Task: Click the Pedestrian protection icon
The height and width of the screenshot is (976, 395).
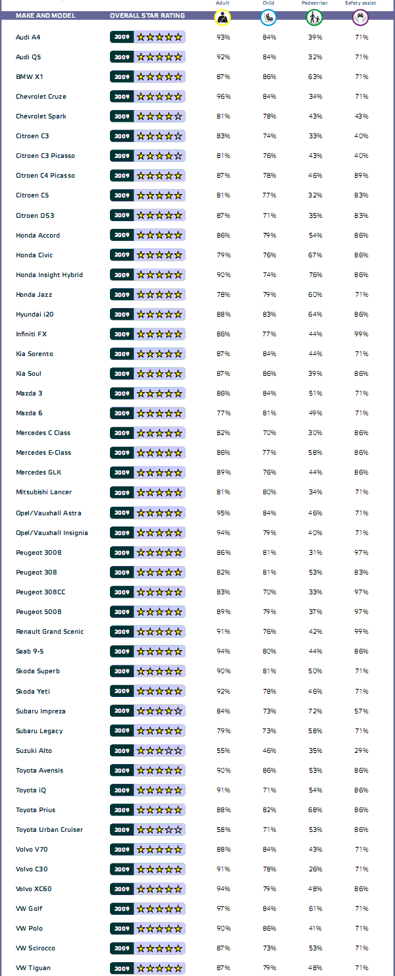Action: pos(315,18)
